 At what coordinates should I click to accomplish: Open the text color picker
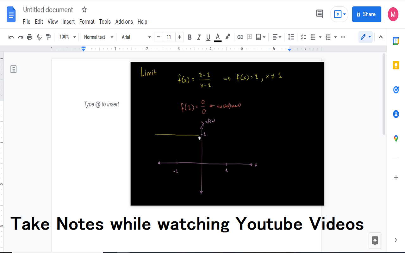(218, 37)
